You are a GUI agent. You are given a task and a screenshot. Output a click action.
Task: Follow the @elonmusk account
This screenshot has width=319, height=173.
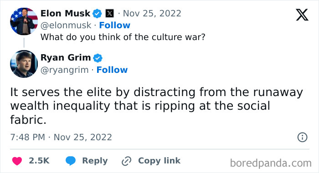point(114,25)
